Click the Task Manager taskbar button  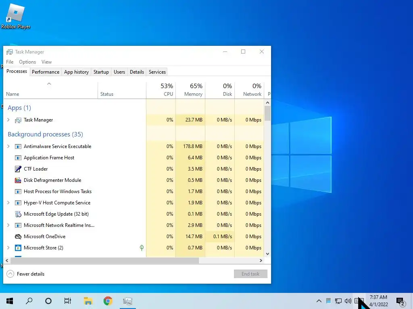128,301
